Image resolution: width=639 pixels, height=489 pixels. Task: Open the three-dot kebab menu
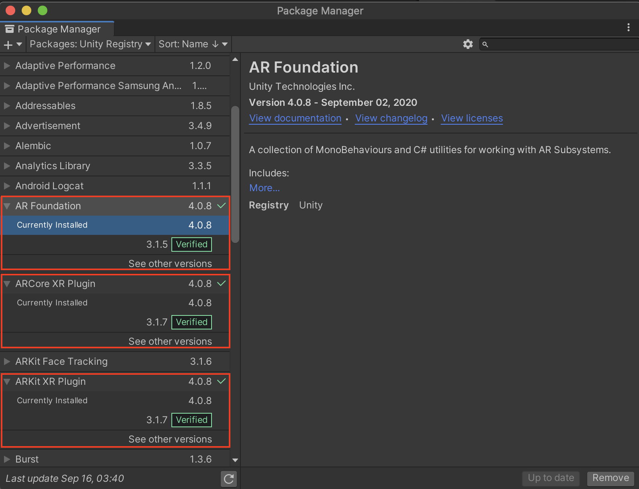point(628,27)
